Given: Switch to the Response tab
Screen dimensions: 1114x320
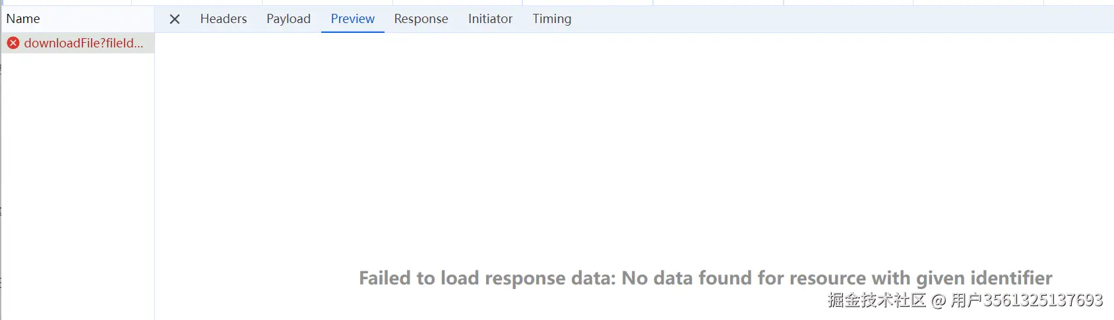Looking at the screenshot, I should pyautogui.click(x=421, y=19).
